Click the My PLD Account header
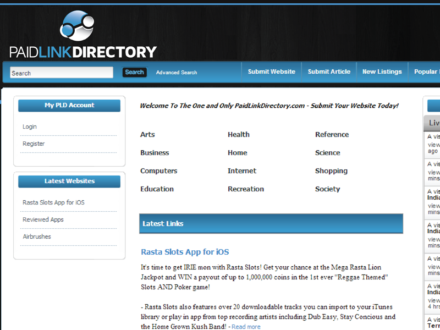 (x=69, y=106)
